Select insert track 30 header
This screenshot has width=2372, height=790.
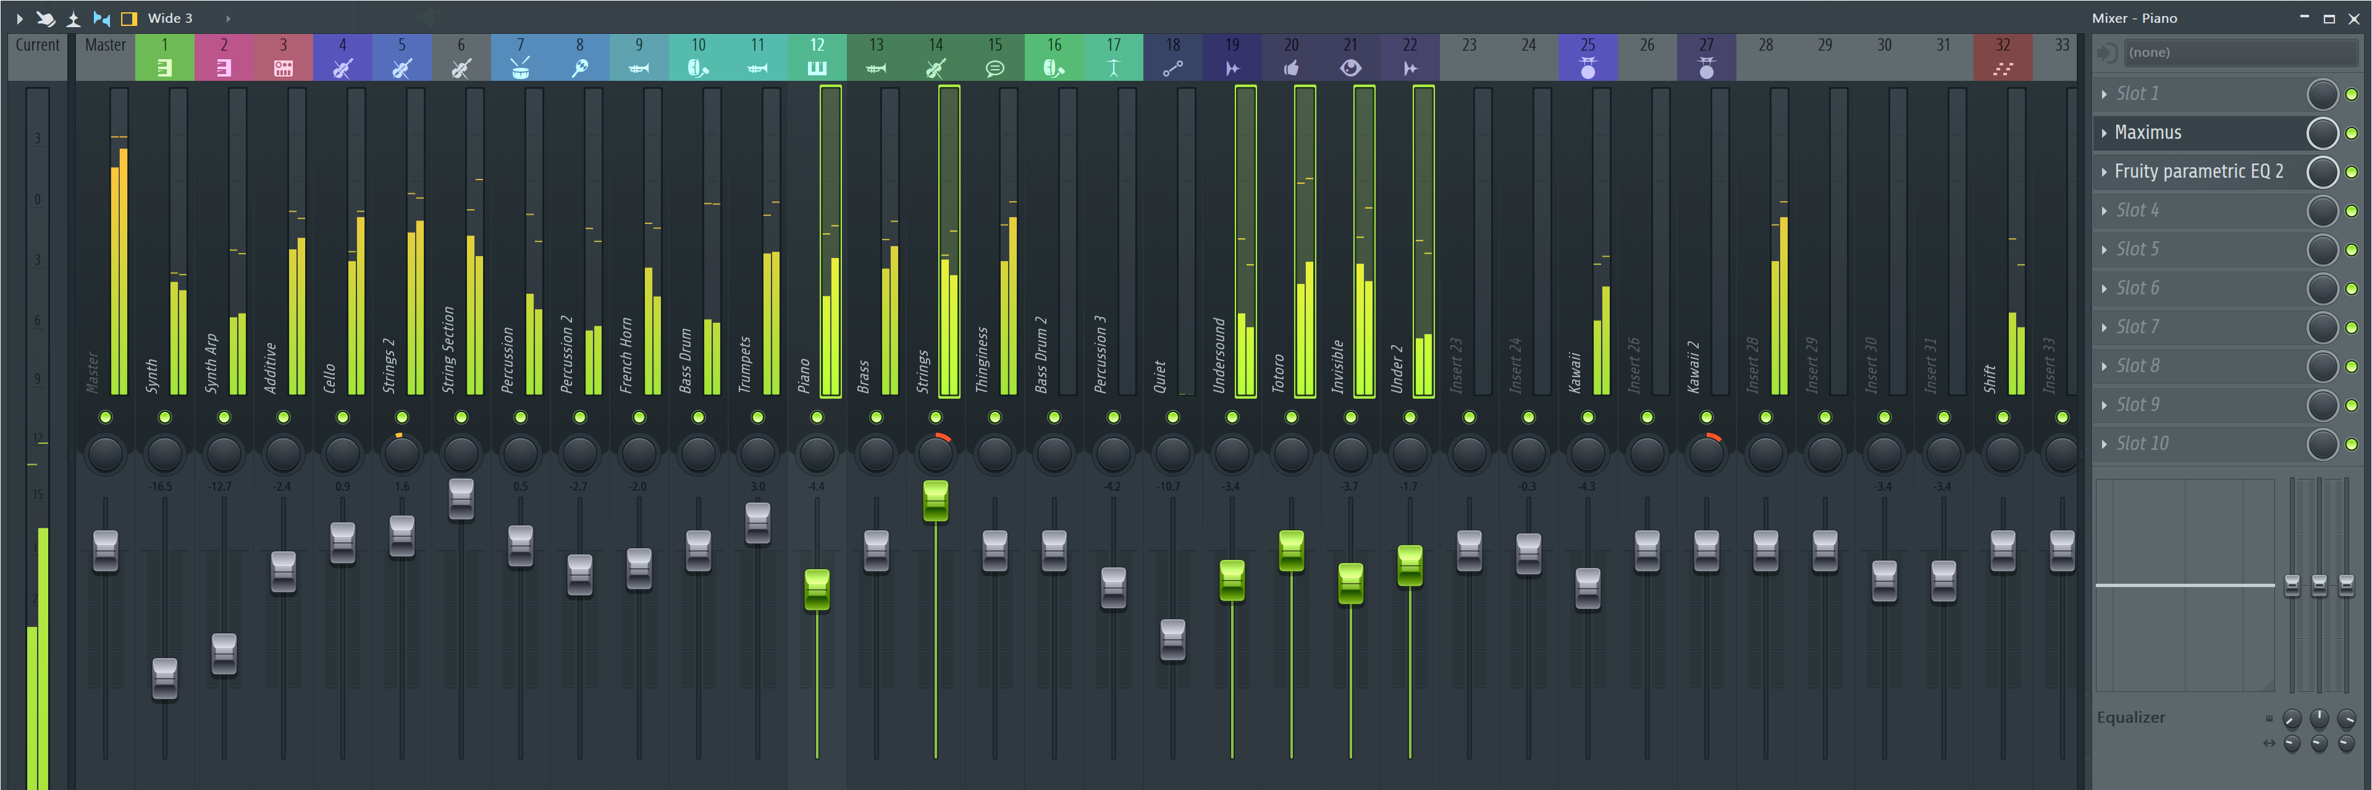point(1884,57)
